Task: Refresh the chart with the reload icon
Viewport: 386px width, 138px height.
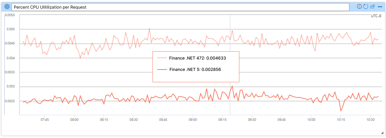Action: click(366, 7)
